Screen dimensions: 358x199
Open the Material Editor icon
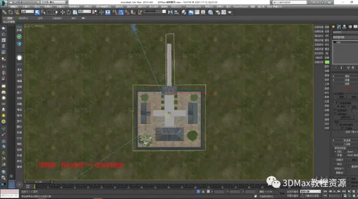click(x=210, y=12)
